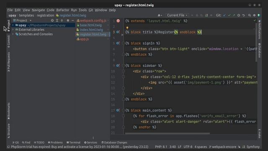This screenshot has width=268, height=151.
Task: Click the editor vertical scrollbar thumb
Action: click(x=256, y=42)
